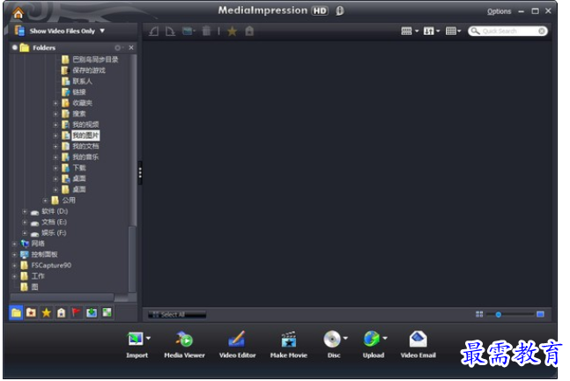This screenshot has height=381, width=570.
Task: Select the highlighted 我的图片 folder
Action: tap(85, 136)
